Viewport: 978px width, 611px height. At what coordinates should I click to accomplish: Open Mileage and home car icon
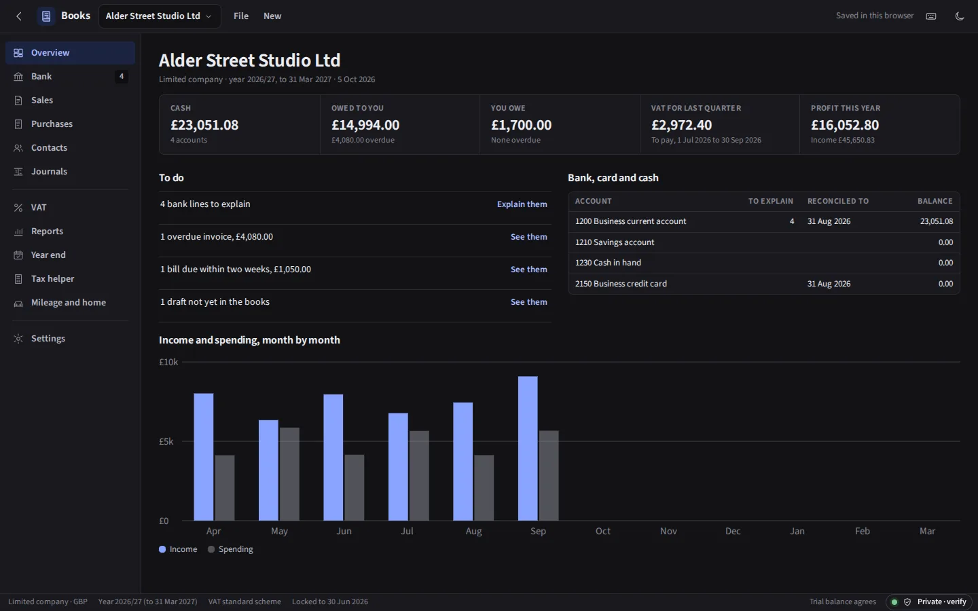[18, 303]
